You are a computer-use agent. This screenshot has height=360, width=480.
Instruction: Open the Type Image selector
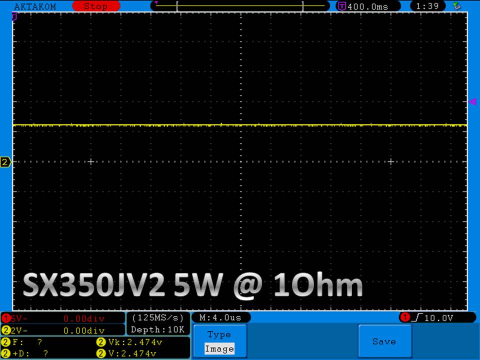[219, 341]
